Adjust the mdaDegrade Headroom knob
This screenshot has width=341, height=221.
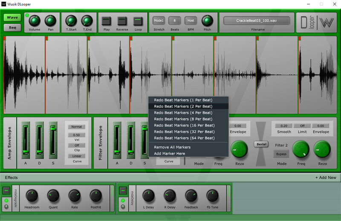(x=32, y=196)
